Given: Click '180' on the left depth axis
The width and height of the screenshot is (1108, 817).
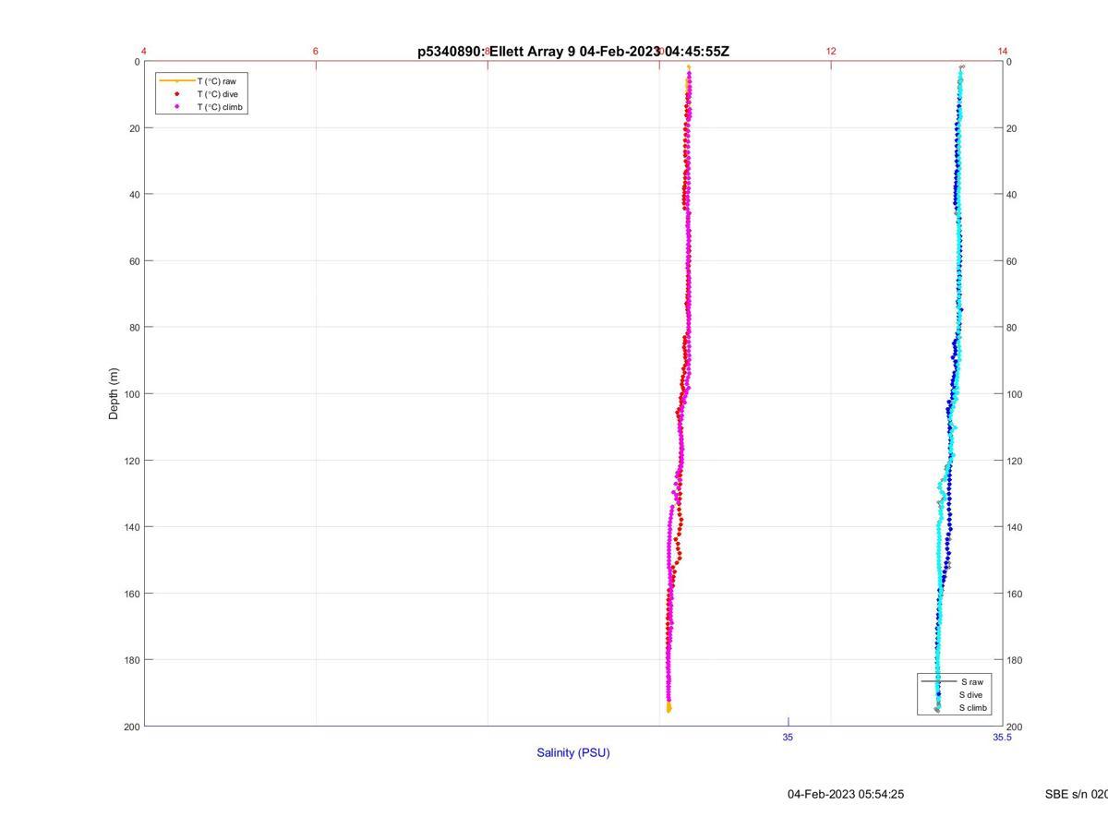Looking at the screenshot, I should [x=131, y=660].
